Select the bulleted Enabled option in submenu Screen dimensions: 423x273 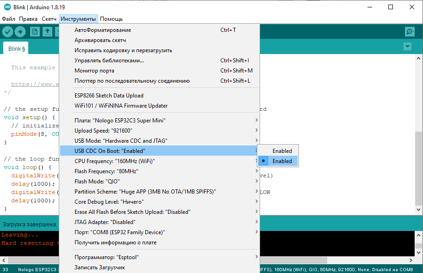[282, 161]
